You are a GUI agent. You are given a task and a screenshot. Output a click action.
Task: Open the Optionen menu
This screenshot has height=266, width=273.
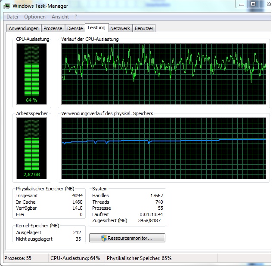pos(35,17)
